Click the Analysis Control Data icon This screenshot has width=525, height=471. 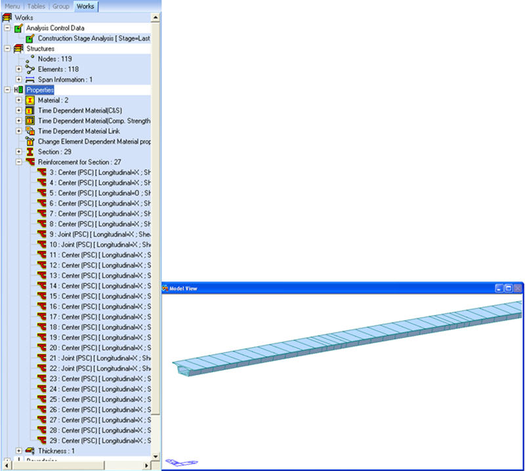18,28
